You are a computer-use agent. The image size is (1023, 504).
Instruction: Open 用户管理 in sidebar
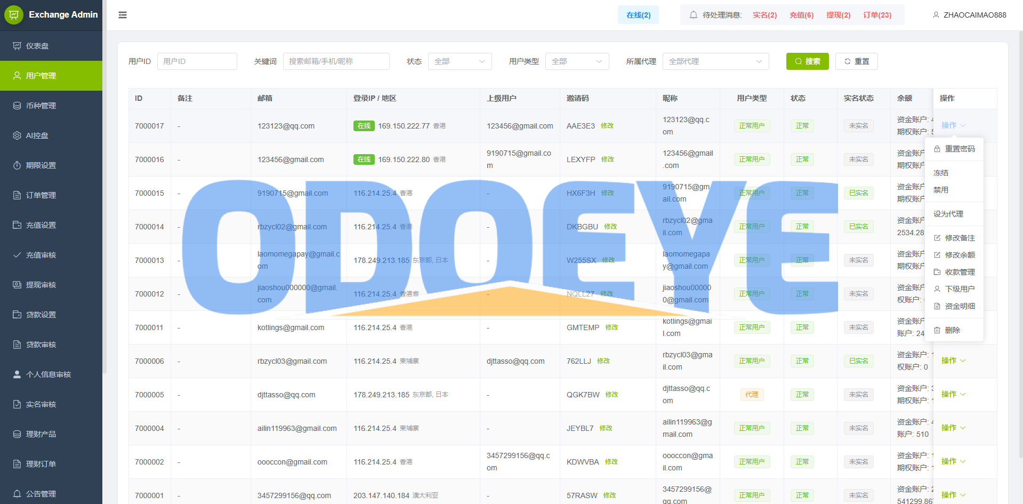51,76
